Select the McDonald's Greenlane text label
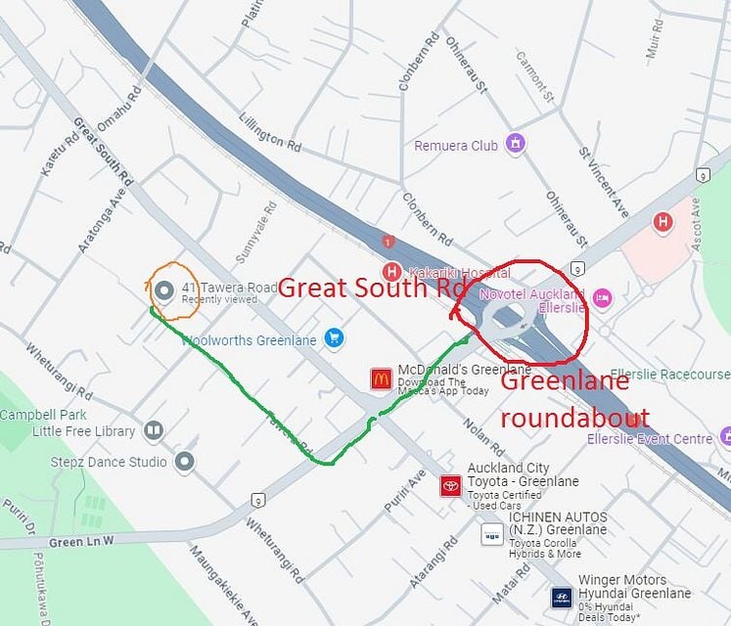Image resolution: width=731 pixels, height=626 pixels. pyautogui.click(x=464, y=369)
